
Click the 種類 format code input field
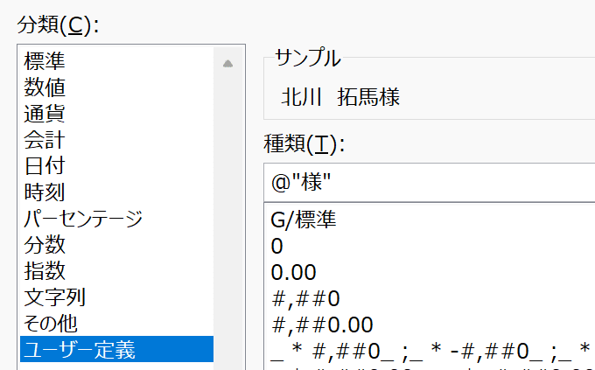click(x=430, y=183)
